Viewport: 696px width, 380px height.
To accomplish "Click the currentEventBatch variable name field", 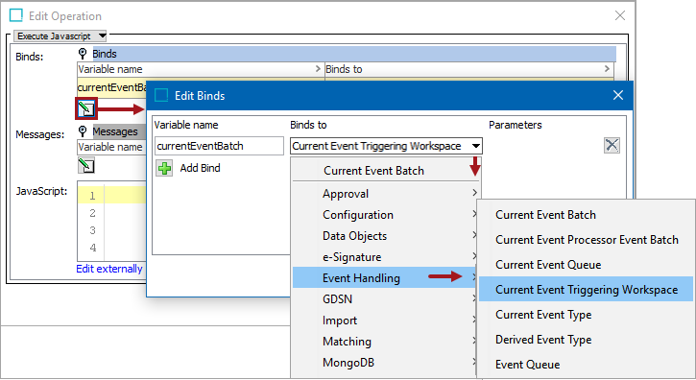I will pyautogui.click(x=219, y=146).
